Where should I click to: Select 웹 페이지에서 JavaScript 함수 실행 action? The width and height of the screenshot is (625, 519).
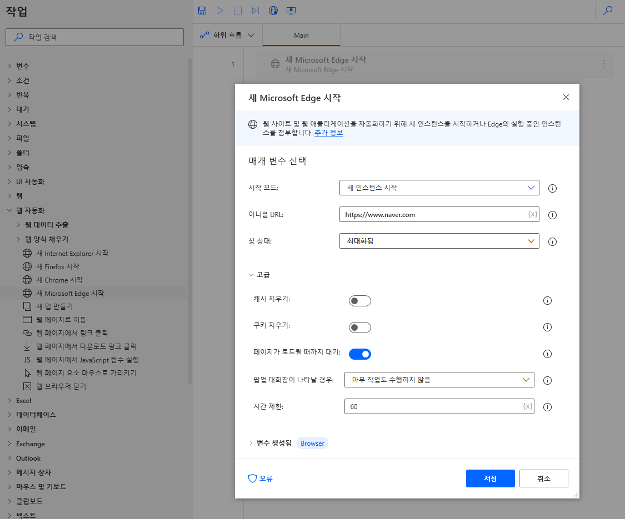point(87,360)
